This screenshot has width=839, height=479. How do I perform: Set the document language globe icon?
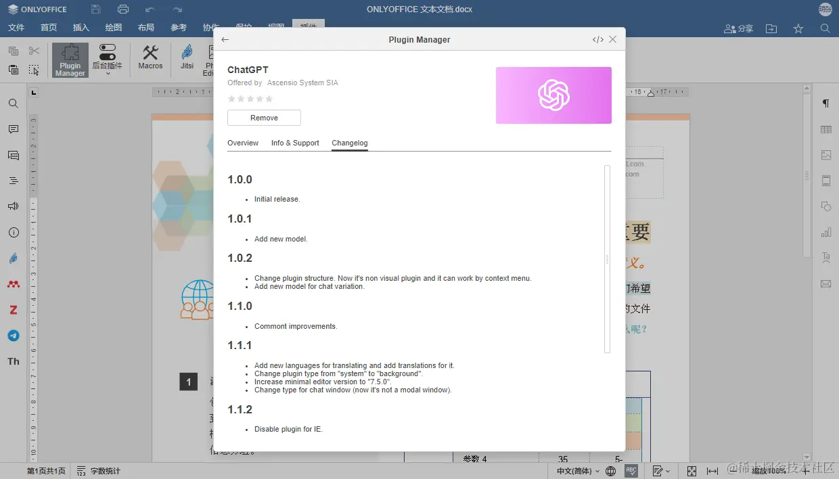click(x=611, y=471)
